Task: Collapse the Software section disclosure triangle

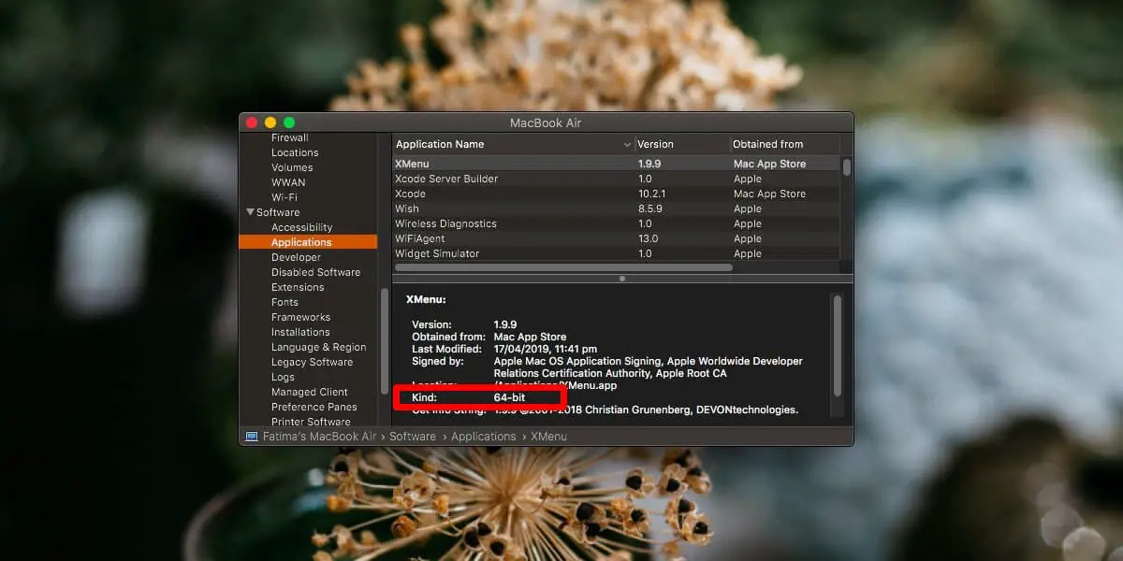Action: [x=251, y=212]
